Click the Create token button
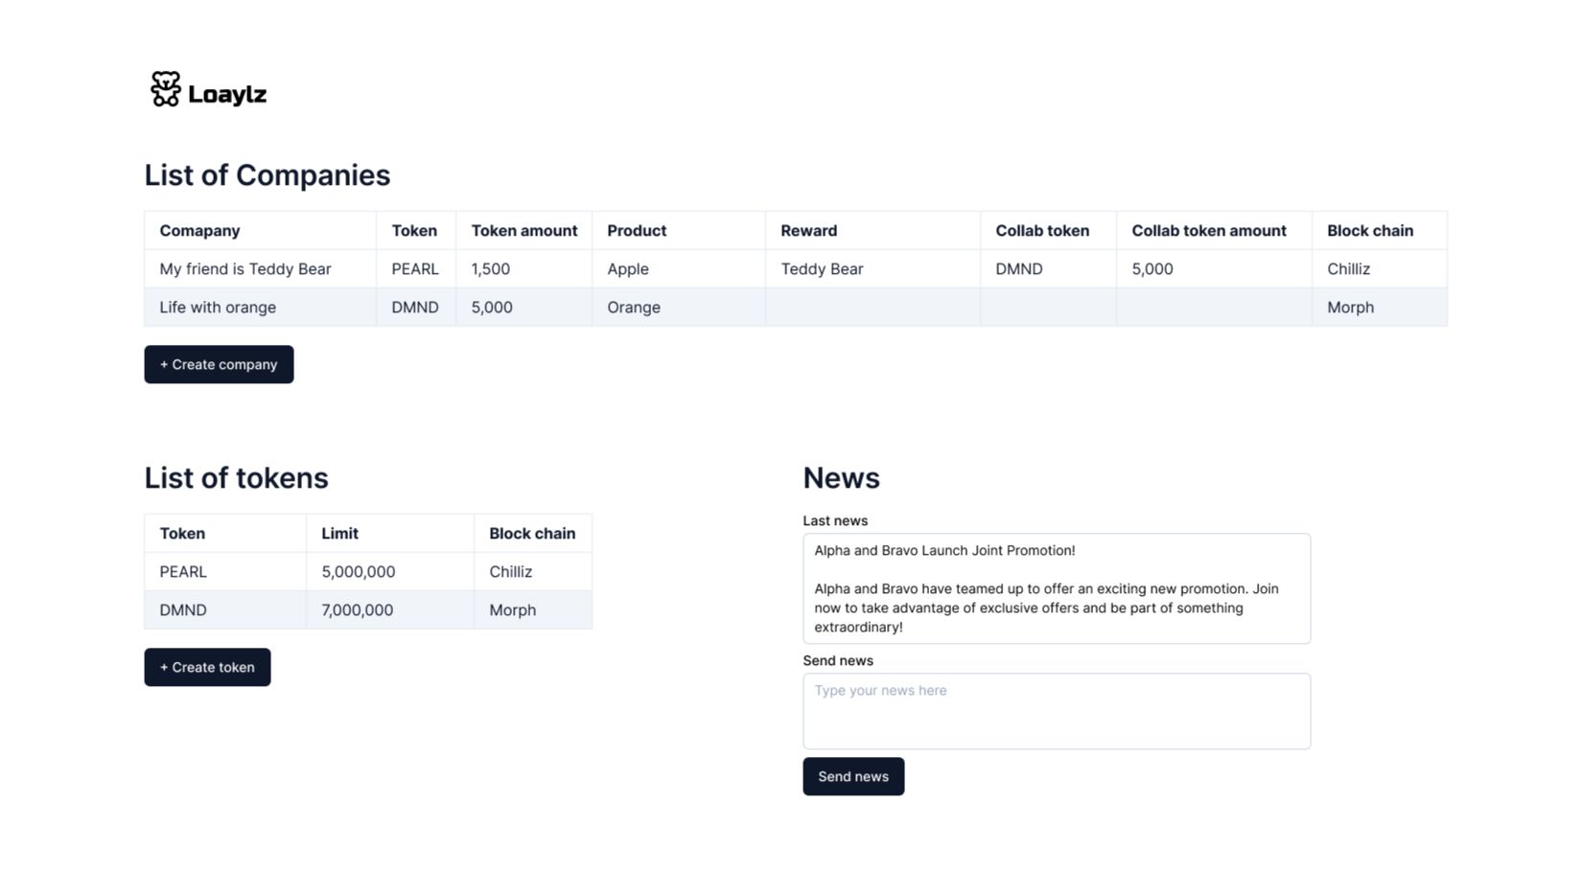 207,667
